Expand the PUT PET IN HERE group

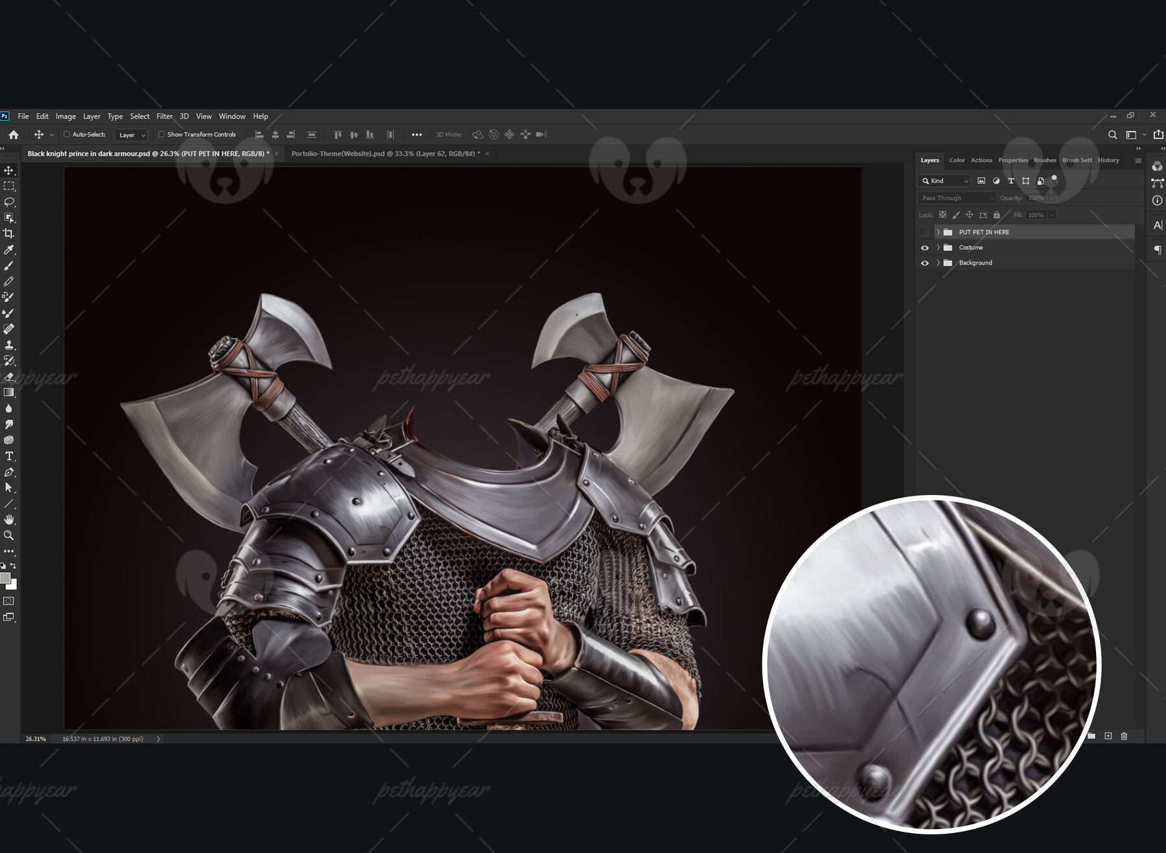[x=937, y=232]
